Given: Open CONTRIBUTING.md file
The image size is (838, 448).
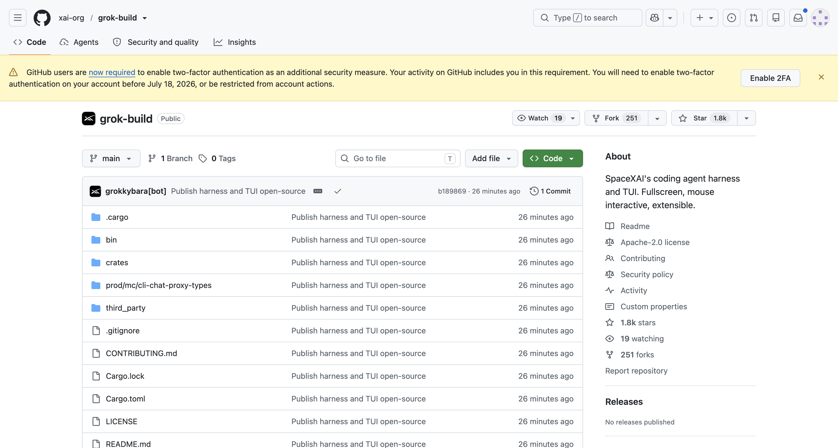Looking at the screenshot, I should [141, 353].
